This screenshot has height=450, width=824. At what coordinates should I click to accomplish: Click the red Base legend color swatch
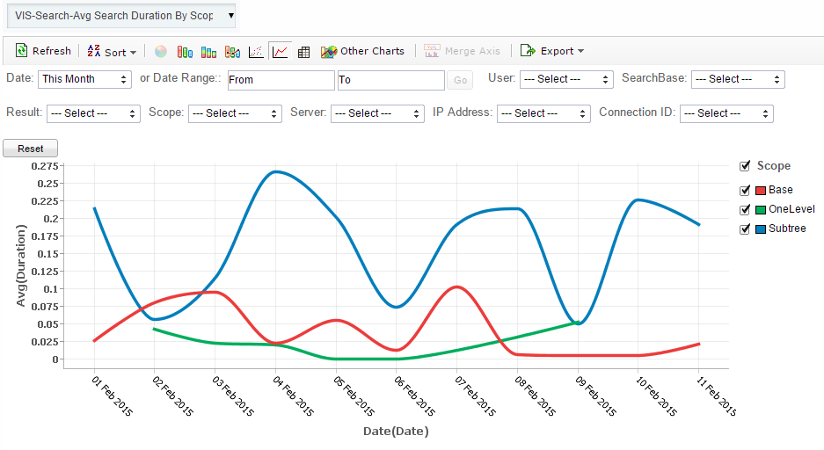(x=761, y=191)
